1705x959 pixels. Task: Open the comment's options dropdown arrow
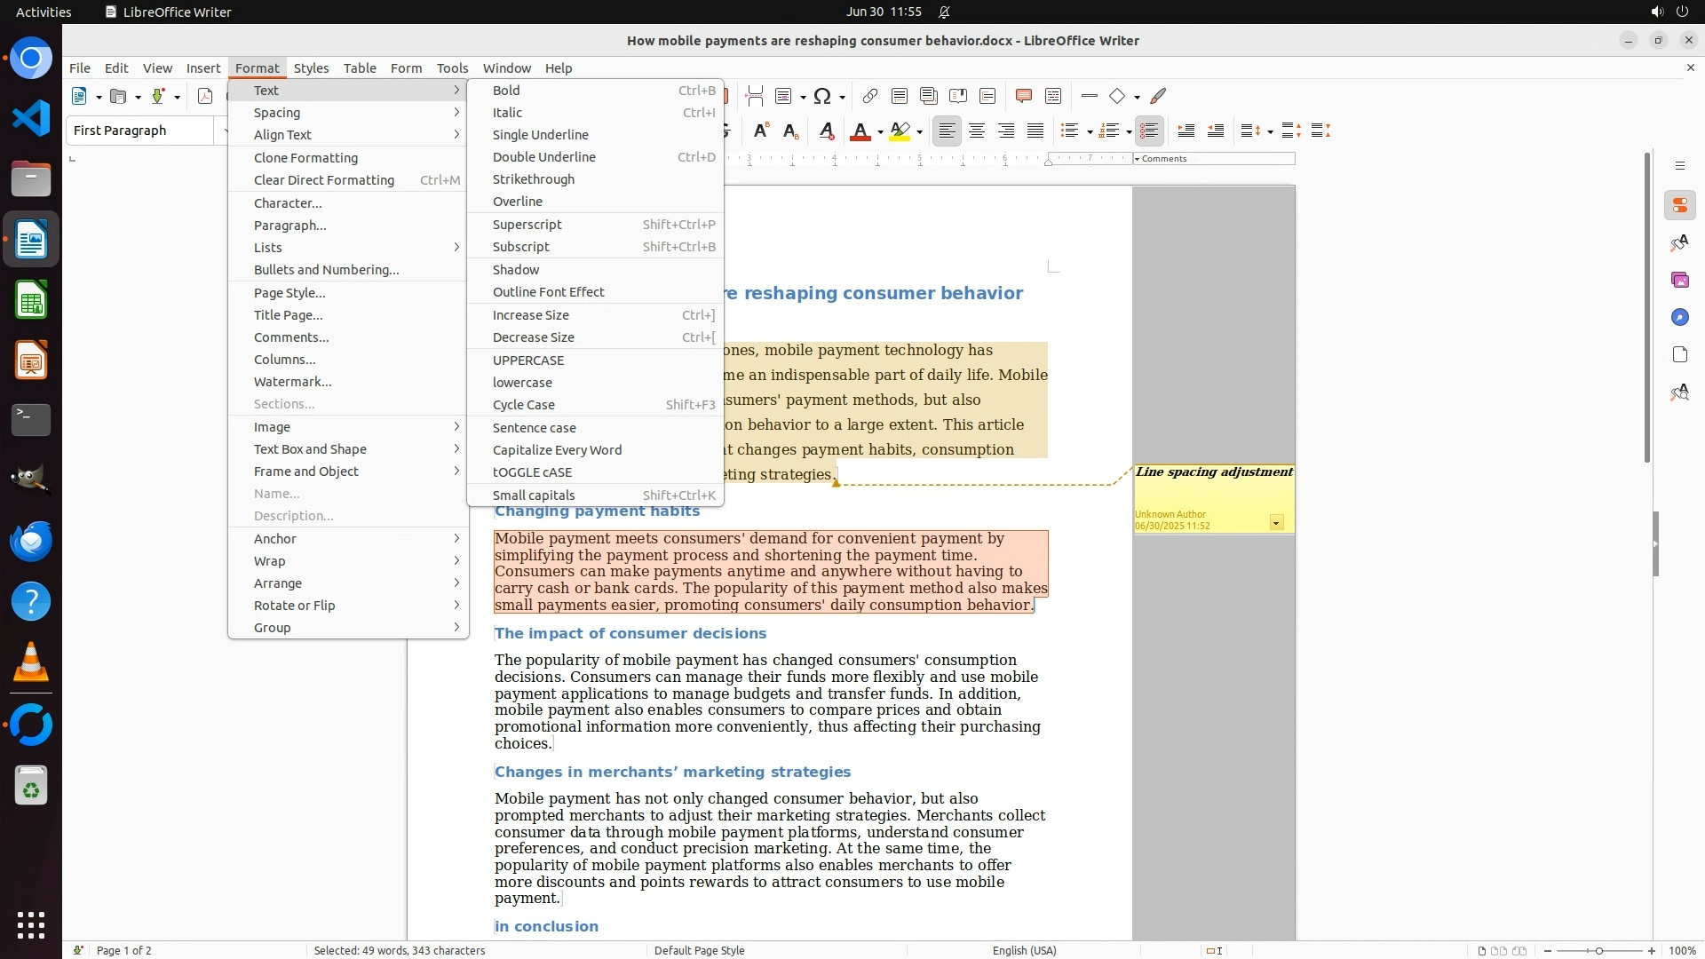tap(1276, 523)
